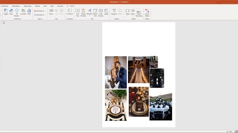Add a new Comment
This screenshot has width=238, height=133.
click(70, 12)
